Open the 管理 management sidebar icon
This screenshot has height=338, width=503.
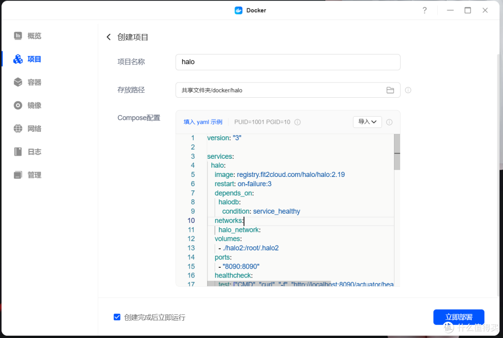[18, 175]
